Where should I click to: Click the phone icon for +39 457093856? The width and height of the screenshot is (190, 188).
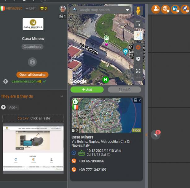(x=74, y=161)
